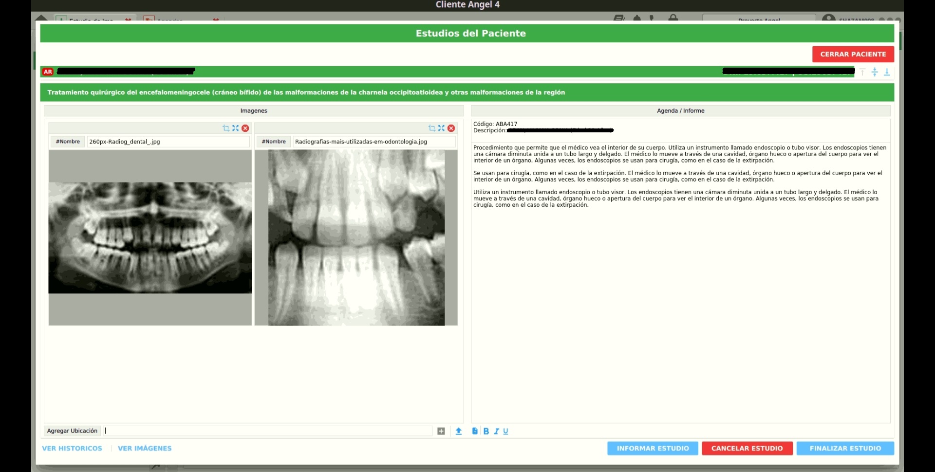Click the insert document icon beside Bold

475,431
